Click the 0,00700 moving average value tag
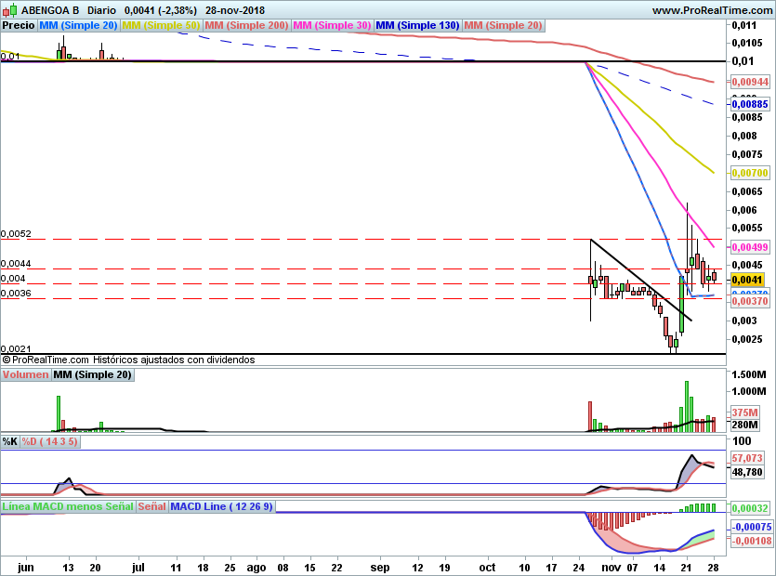Image resolution: width=776 pixels, height=576 pixels. tap(750, 173)
